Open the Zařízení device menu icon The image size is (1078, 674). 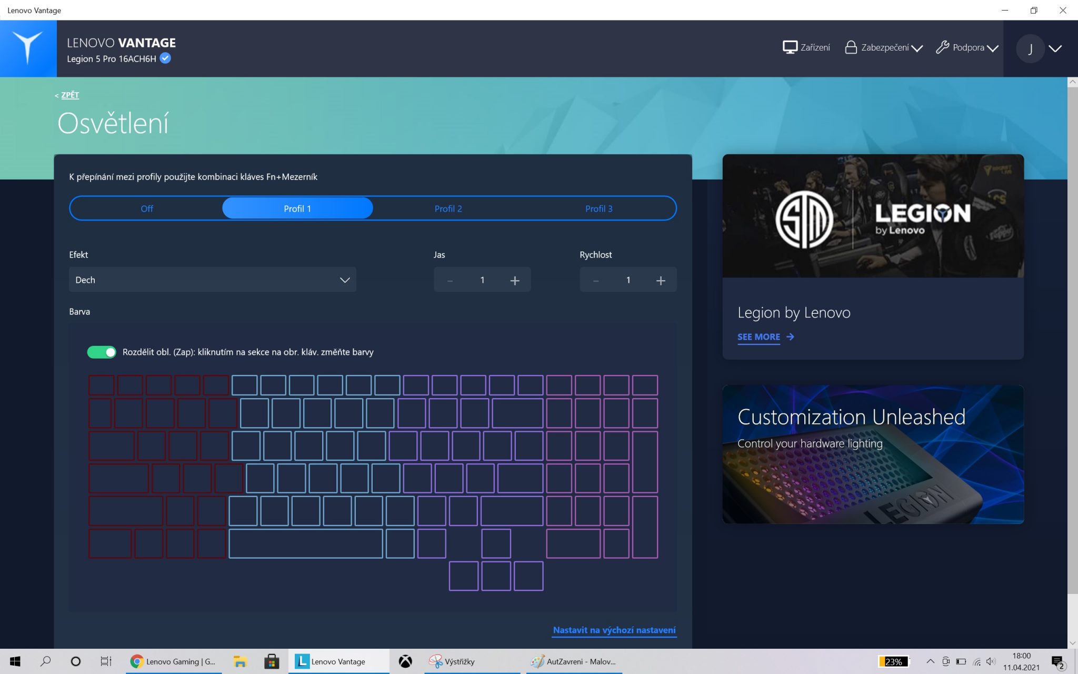tap(790, 47)
